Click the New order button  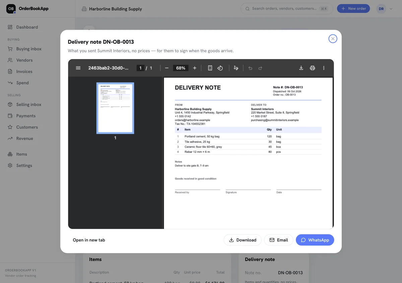coord(353,8)
